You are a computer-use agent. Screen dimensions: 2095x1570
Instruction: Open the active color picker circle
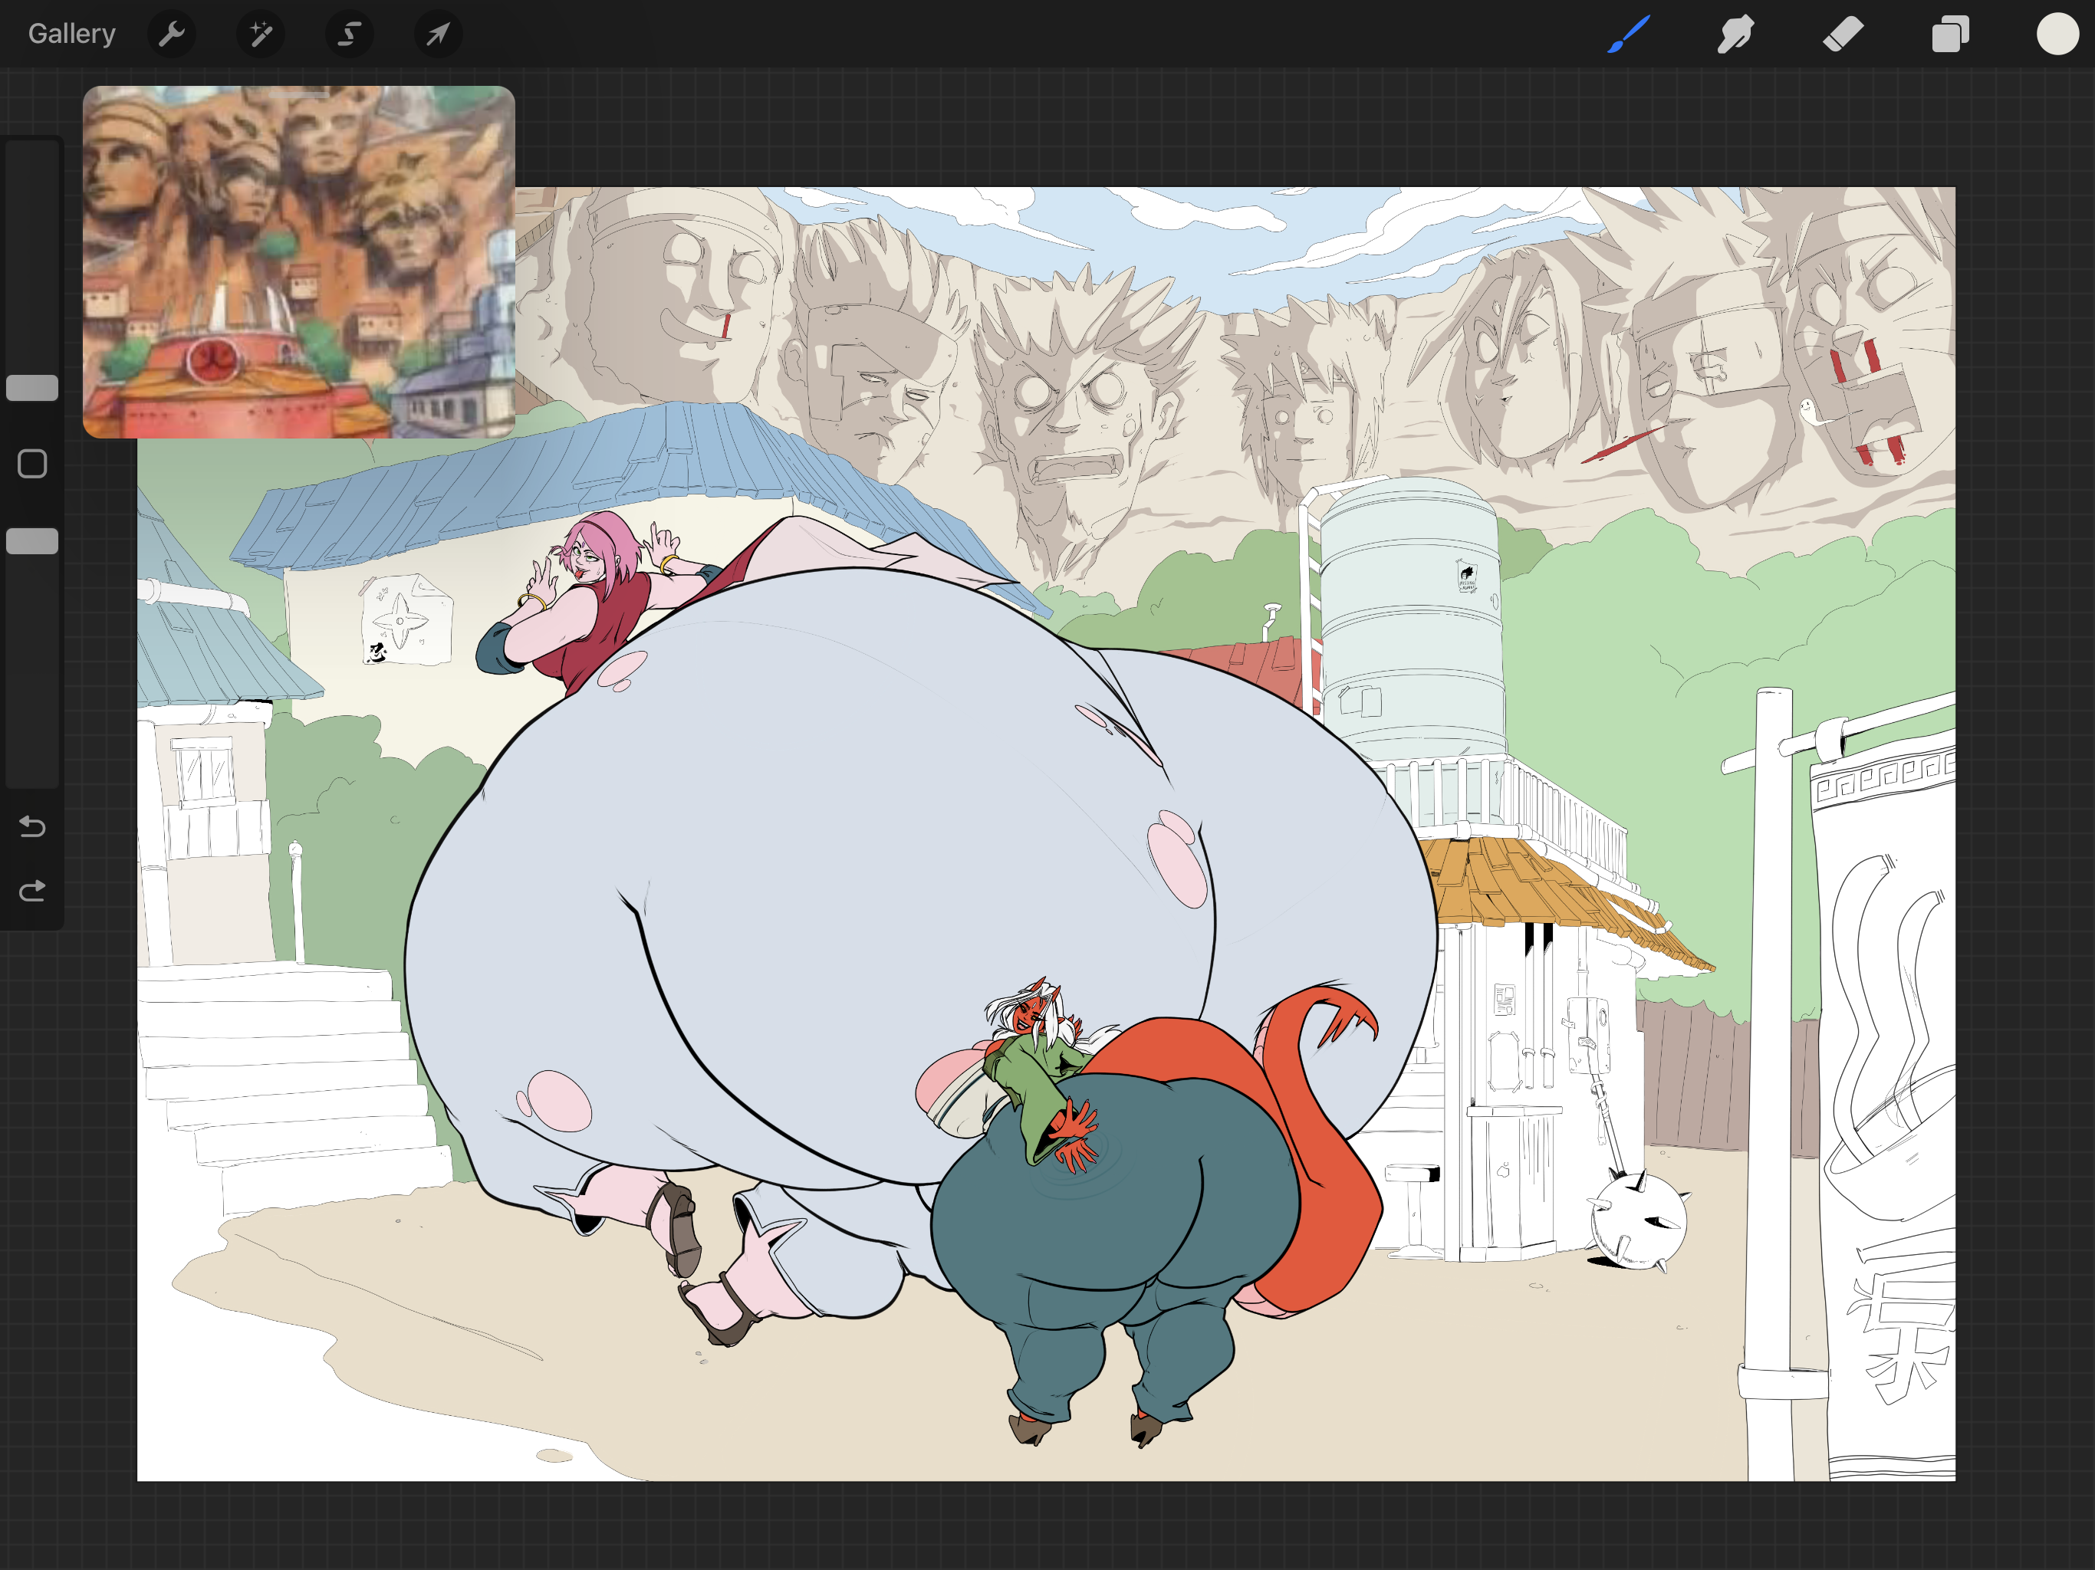2057,34
